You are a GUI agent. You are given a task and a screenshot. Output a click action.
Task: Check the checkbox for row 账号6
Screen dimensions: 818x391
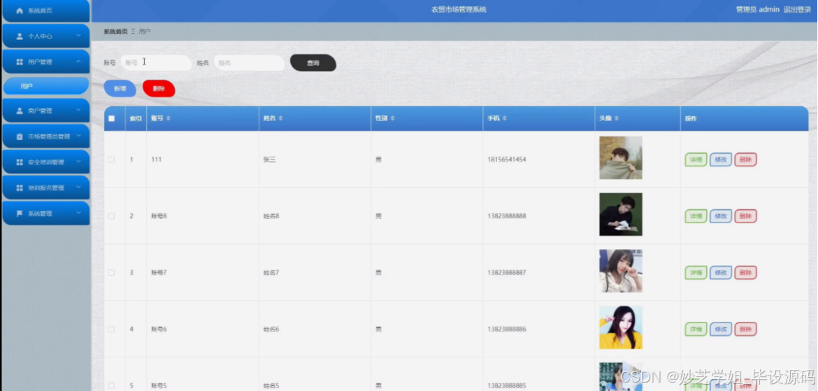[x=111, y=329]
